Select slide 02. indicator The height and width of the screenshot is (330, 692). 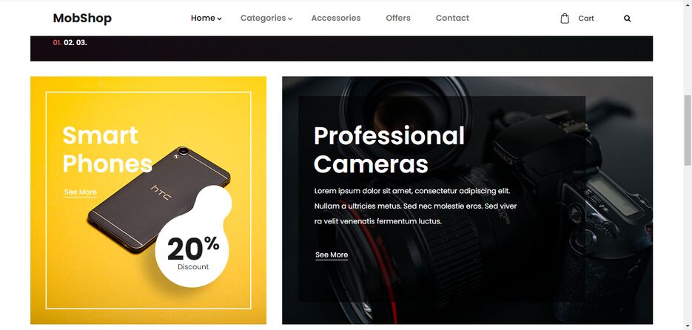point(69,43)
